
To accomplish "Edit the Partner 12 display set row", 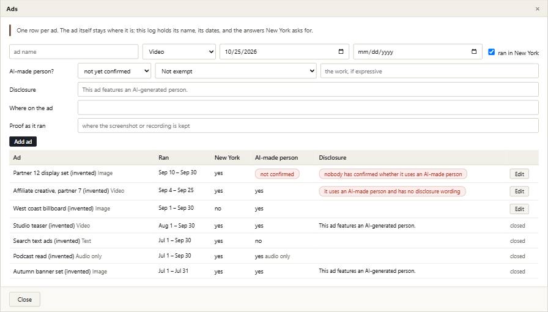I will 519,174.
